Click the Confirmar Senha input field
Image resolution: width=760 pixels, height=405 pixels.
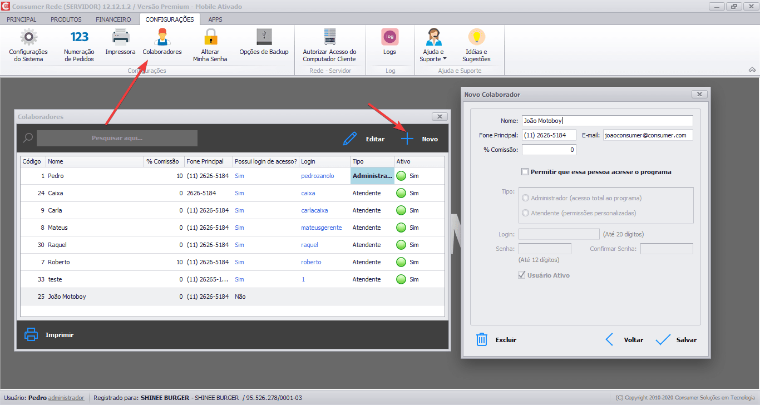coord(667,249)
